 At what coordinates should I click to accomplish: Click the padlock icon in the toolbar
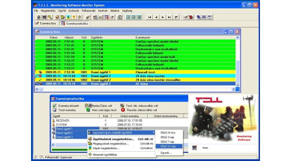coord(38,17)
